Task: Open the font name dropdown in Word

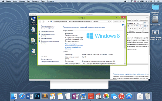Action: tap(136, 23)
